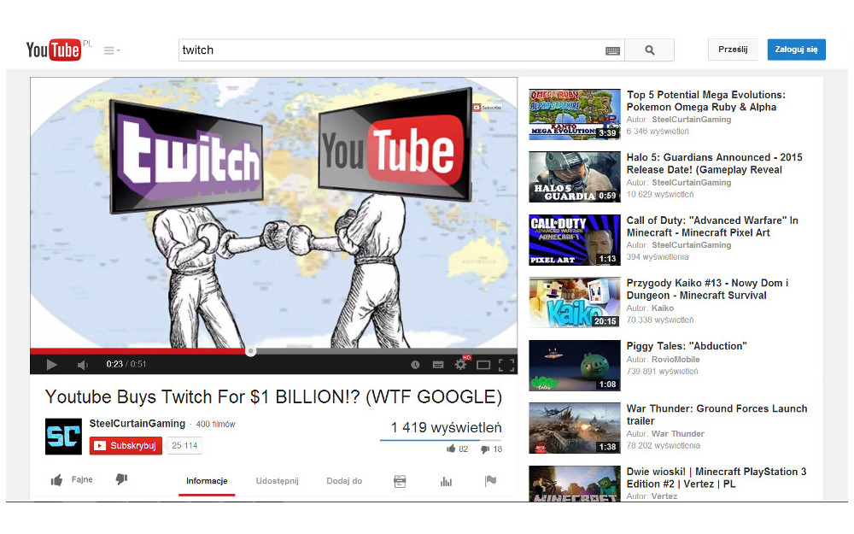Open the video statistics bar chart icon
The image size is (854, 534).
pyautogui.click(x=446, y=481)
